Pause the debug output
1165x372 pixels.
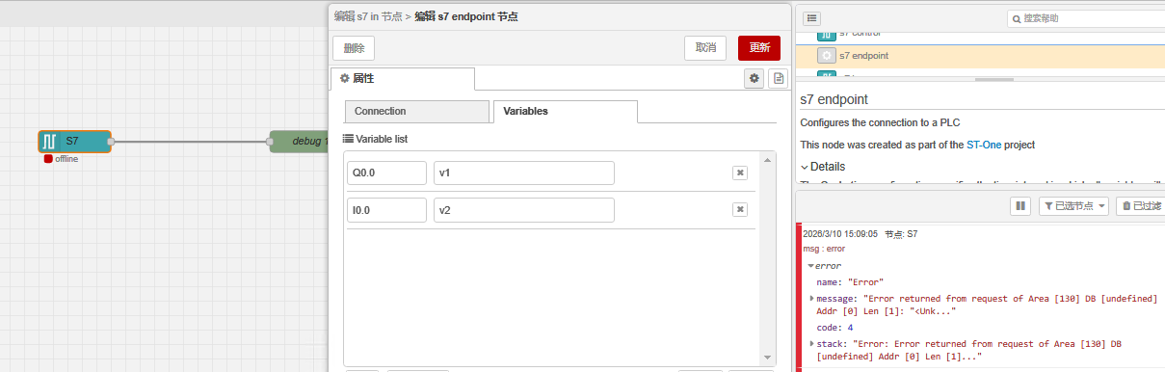click(1019, 205)
